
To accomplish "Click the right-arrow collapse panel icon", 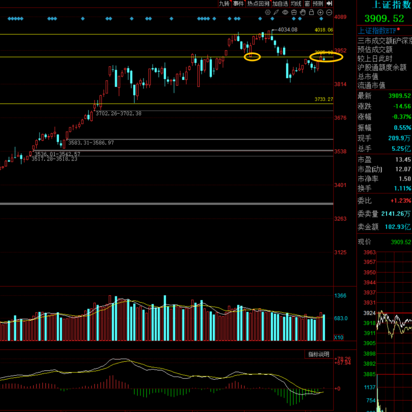I will 329,3.
